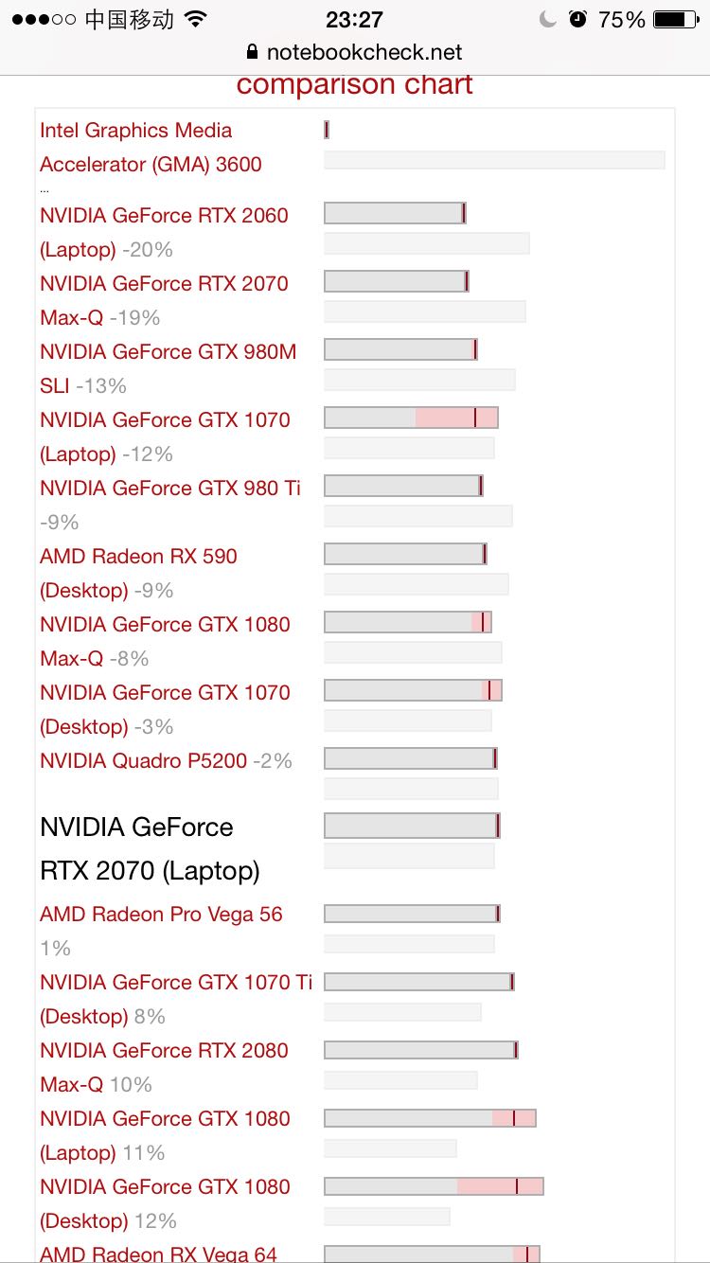Click the GTX 1080 (Desktop) benchmark bar
This screenshot has width=710, height=1263.
coord(434,1186)
